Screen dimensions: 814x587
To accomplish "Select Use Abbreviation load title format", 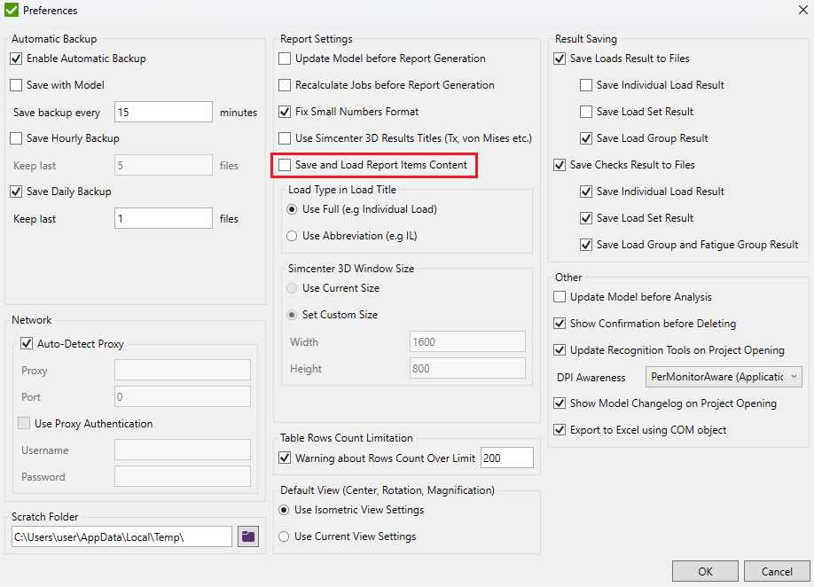I will point(292,236).
